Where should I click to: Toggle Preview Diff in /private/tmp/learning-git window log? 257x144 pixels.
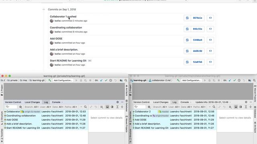coord(112,107)
